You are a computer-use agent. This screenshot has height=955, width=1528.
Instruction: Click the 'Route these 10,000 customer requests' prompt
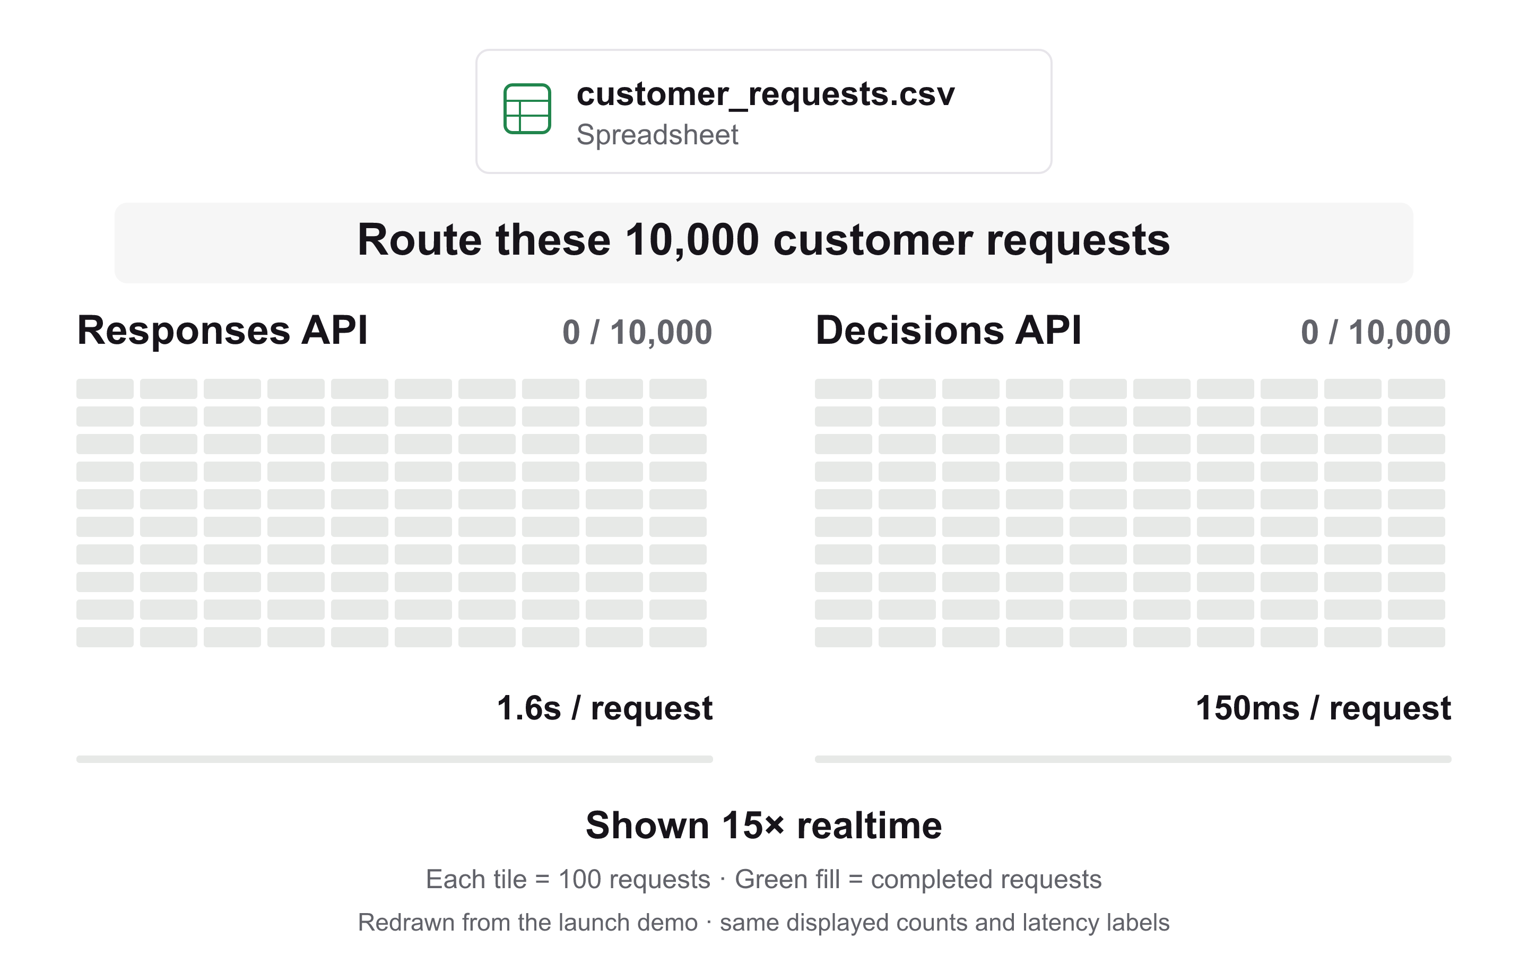pos(764,242)
